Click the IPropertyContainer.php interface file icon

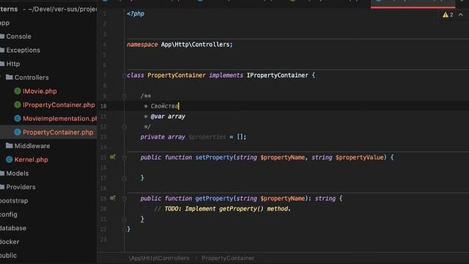coord(18,105)
